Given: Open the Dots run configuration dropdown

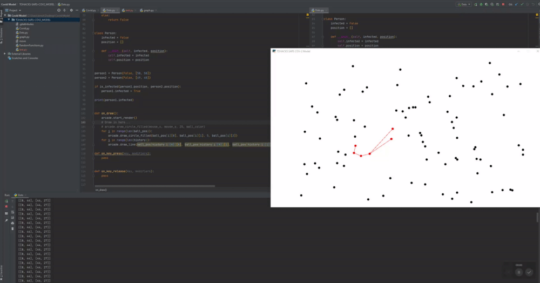Looking at the screenshot, I should [464, 4].
